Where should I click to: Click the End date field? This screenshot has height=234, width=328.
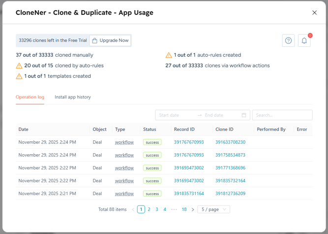(x=222, y=115)
